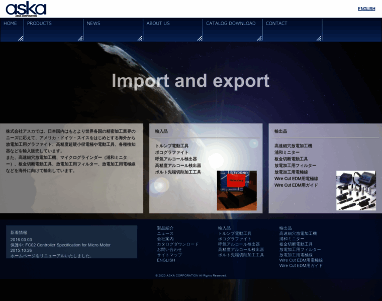Open footer Wire Cut EDM用電極線 link
The image size is (382, 301).
(x=301, y=260)
